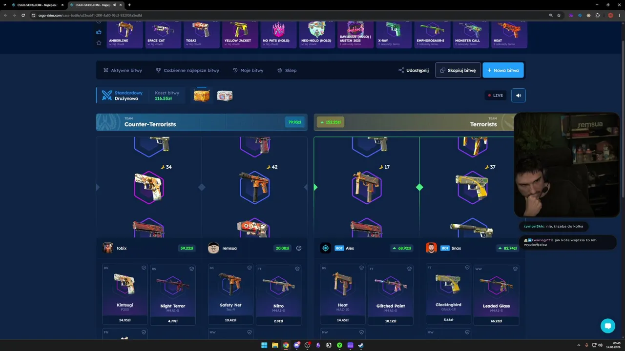The height and width of the screenshot is (351, 625).
Task: Click the Terrorists team total 152.25zł
Action: [331, 122]
